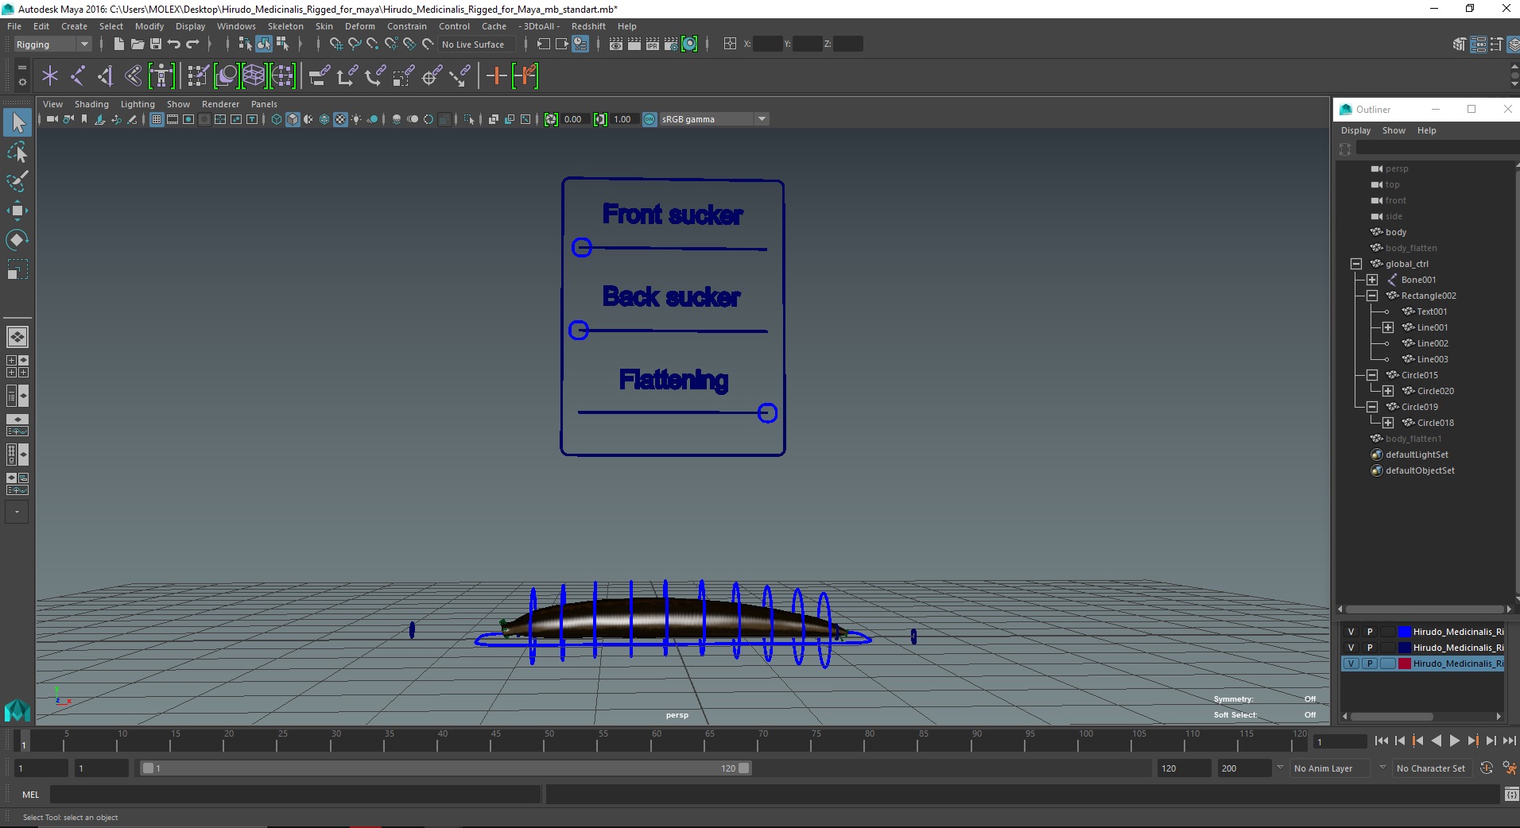Open the Deform menu
Image resolution: width=1520 pixels, height=828 pixels.
point(360,26)
